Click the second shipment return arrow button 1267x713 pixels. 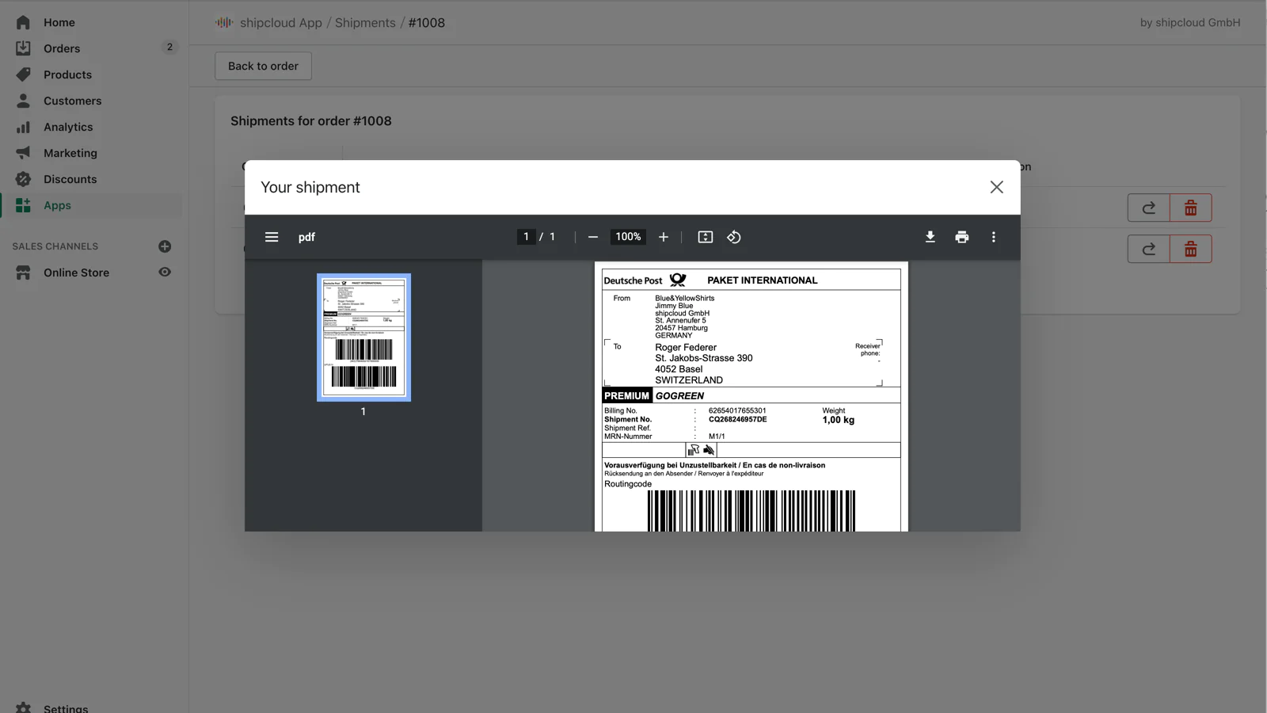pos(1148,249)
